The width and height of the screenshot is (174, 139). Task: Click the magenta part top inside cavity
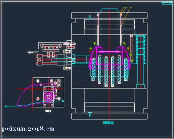[110, 58]
